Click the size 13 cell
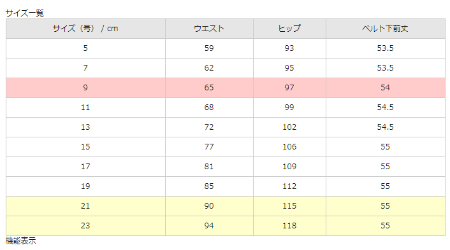This screenshot has height=250, width=450. coord(85,127)
